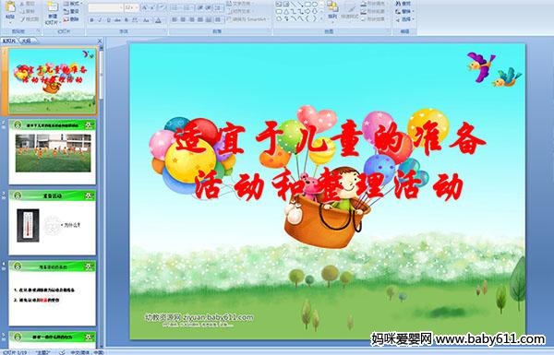Open the Columns dropdown in paragraph group
Viewport: 554px width, 355px height.
[x=218, y=20]
